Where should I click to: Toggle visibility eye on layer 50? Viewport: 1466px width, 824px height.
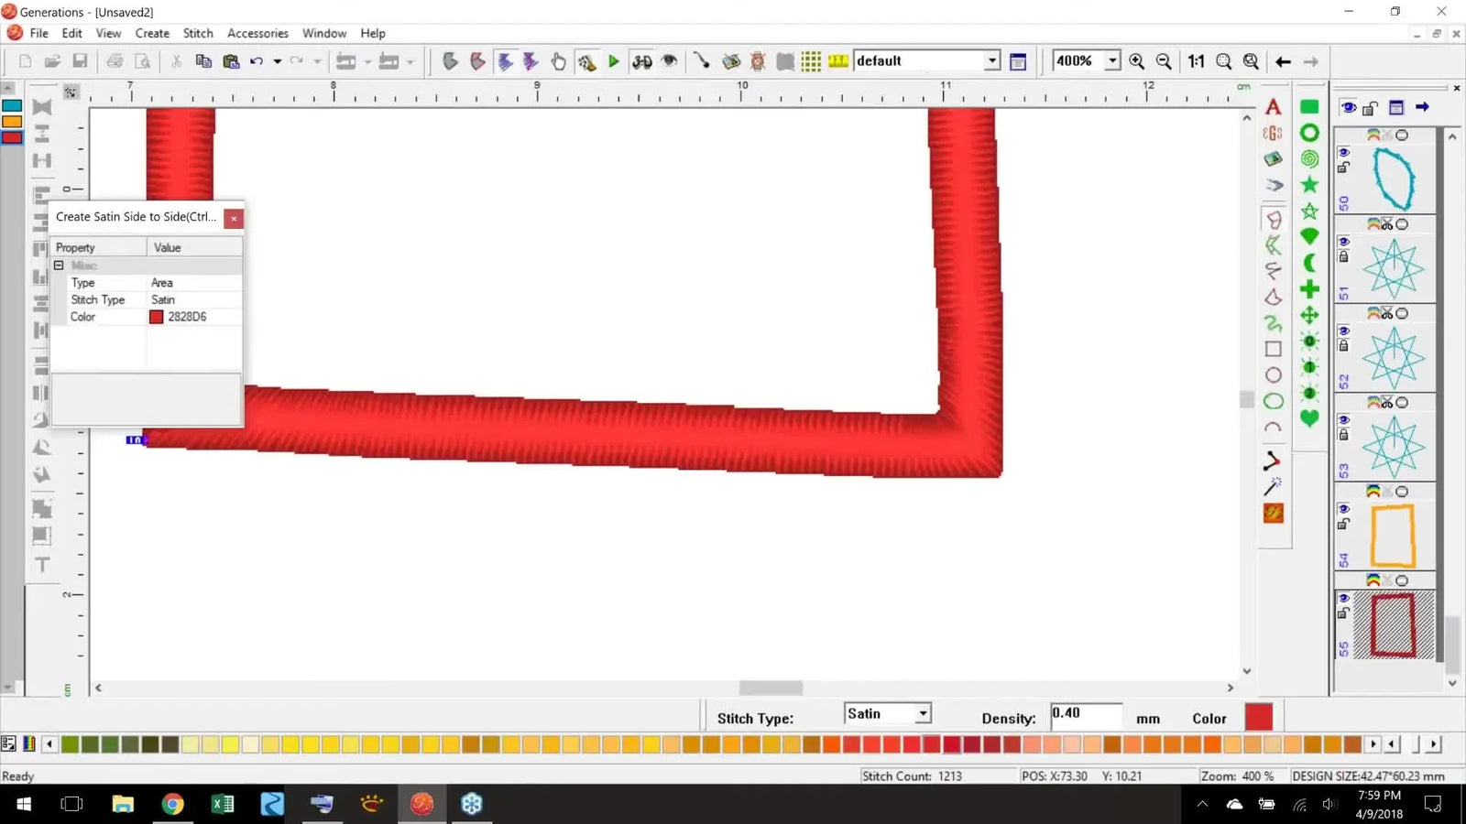click(x=1344, y=153)
